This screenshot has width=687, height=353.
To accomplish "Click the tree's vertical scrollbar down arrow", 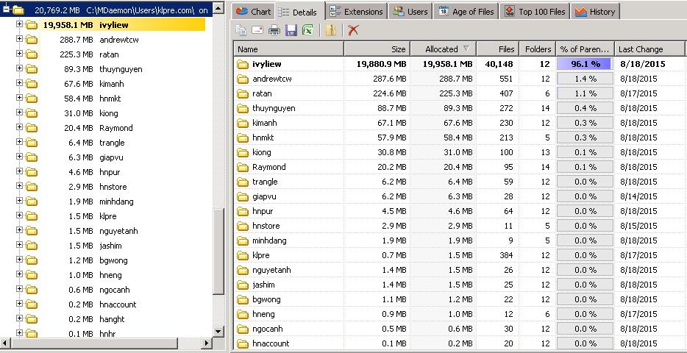I will (x=218, y=331).
